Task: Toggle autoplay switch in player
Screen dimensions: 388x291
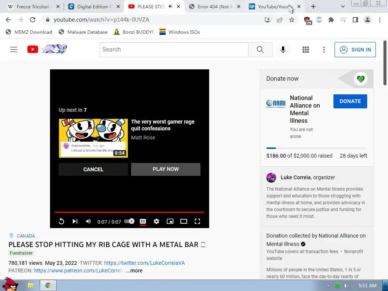Action: point(129,221)
